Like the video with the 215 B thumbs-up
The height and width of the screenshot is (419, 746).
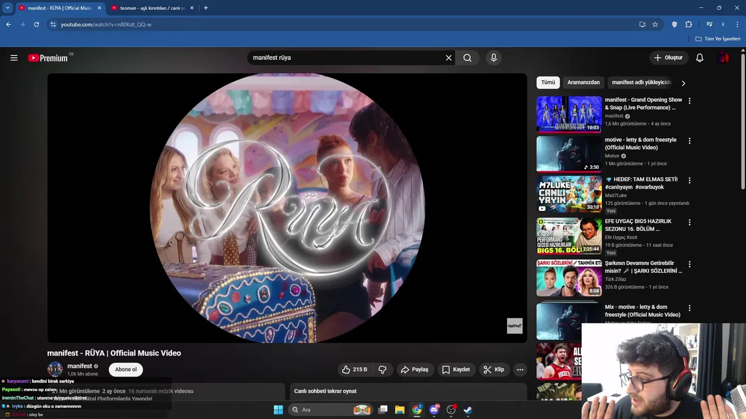click(x=355, y=370)
